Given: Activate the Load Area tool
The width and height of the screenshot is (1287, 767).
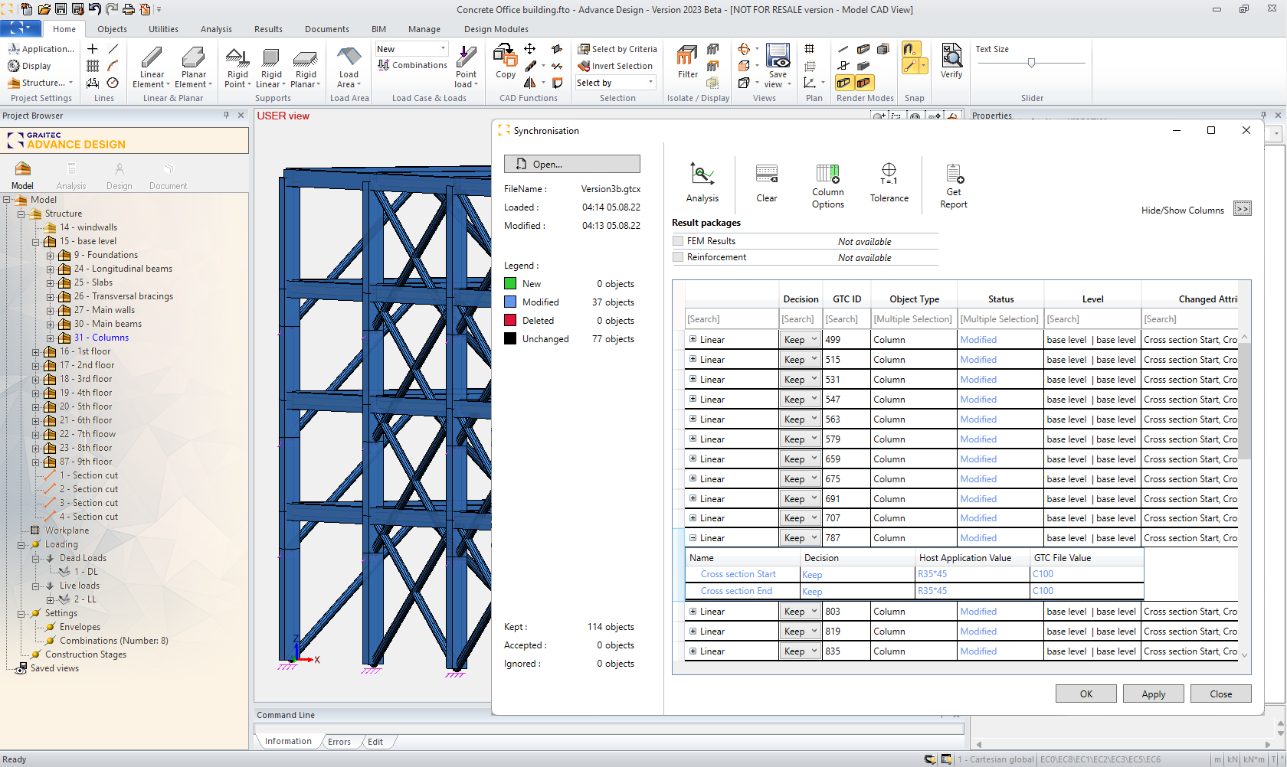Looking at the screenshot, I should [349, 67].
